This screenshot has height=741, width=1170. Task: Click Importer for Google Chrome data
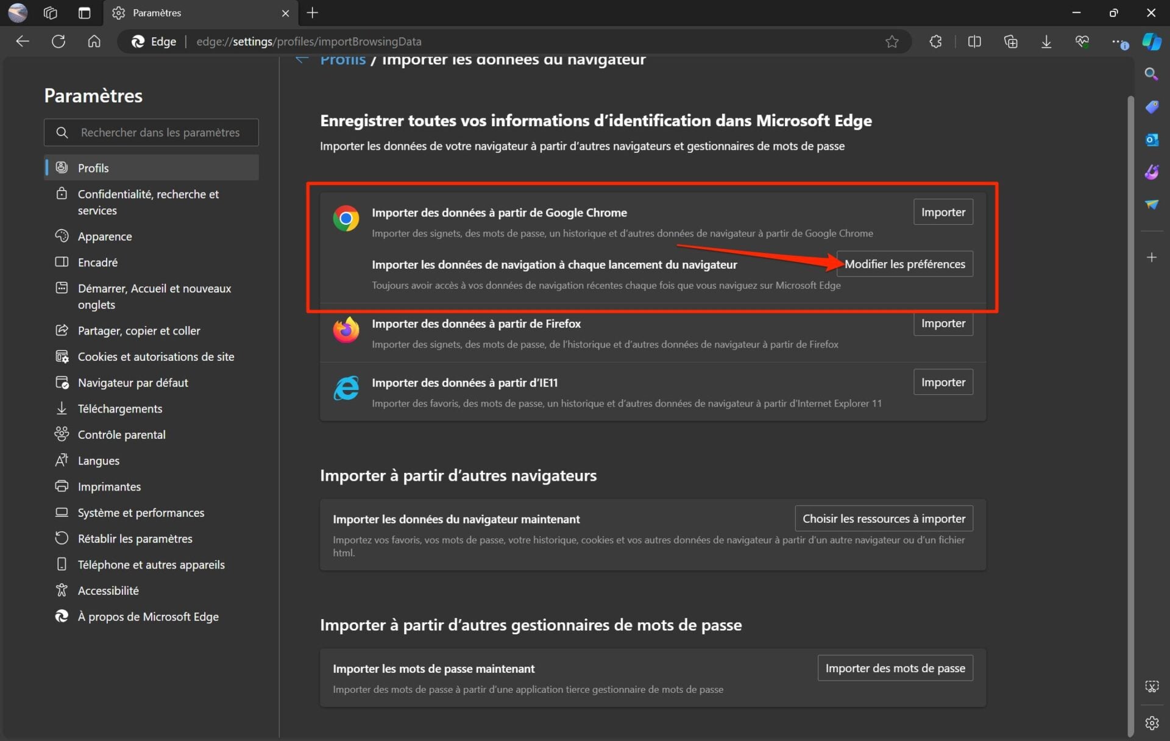tap(943, 212)
